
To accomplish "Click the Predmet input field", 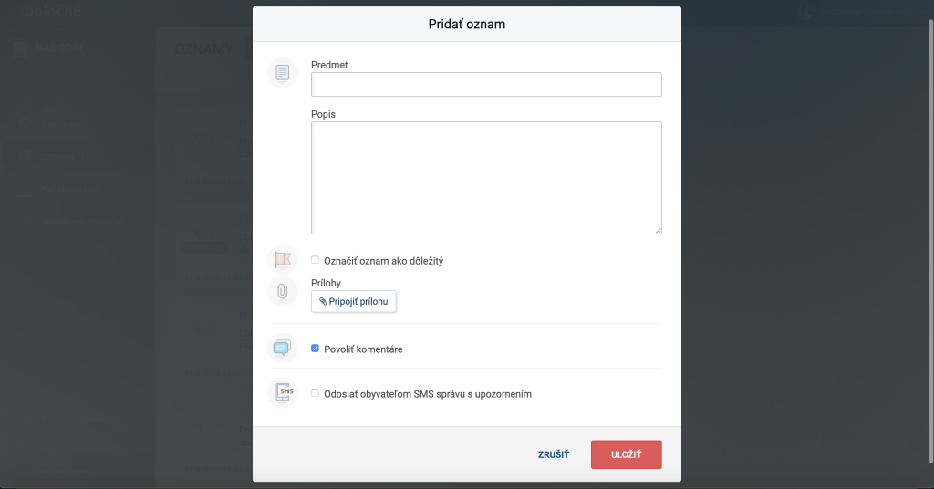I will click(x=486, y=85).
